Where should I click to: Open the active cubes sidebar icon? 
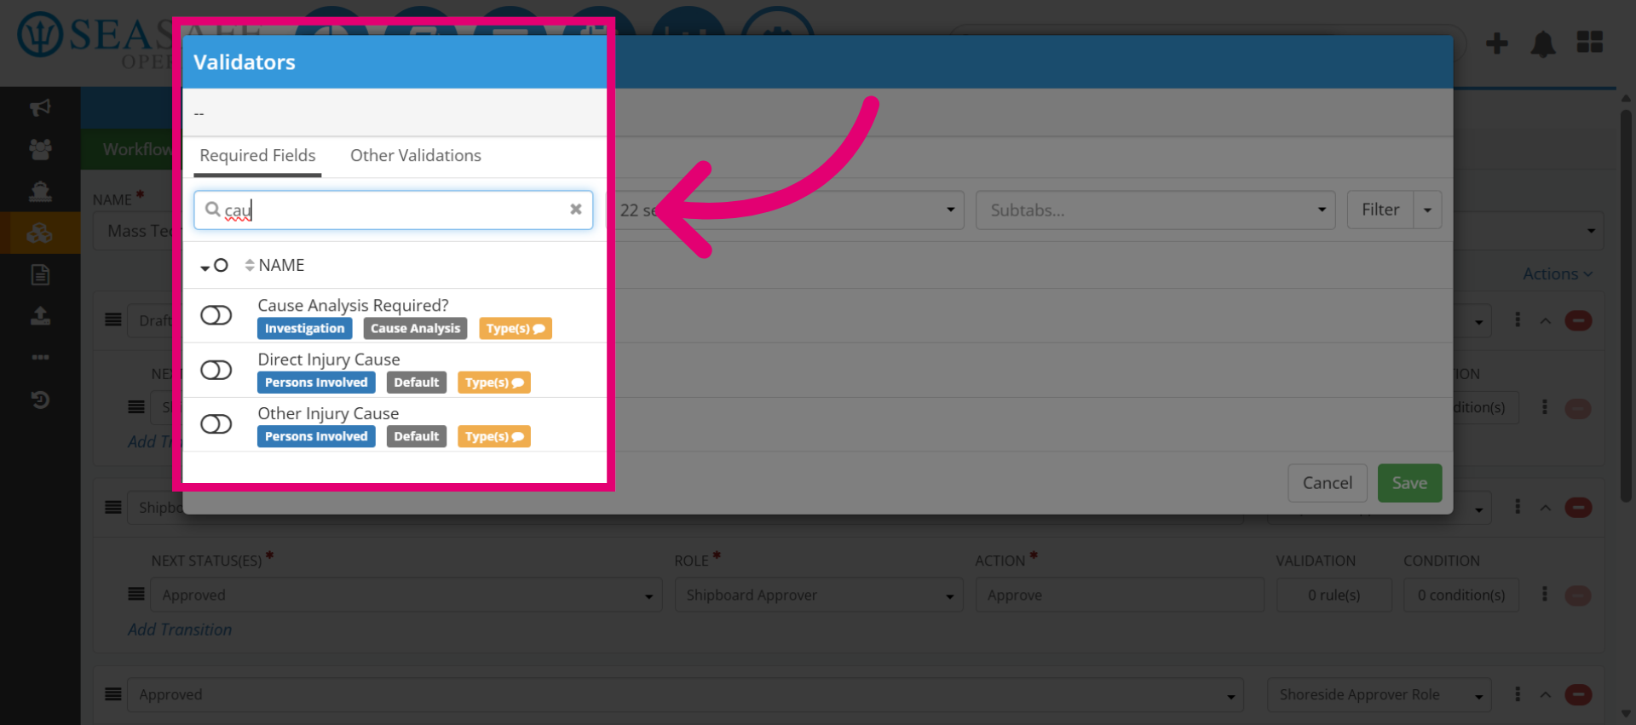click(40, 233)
